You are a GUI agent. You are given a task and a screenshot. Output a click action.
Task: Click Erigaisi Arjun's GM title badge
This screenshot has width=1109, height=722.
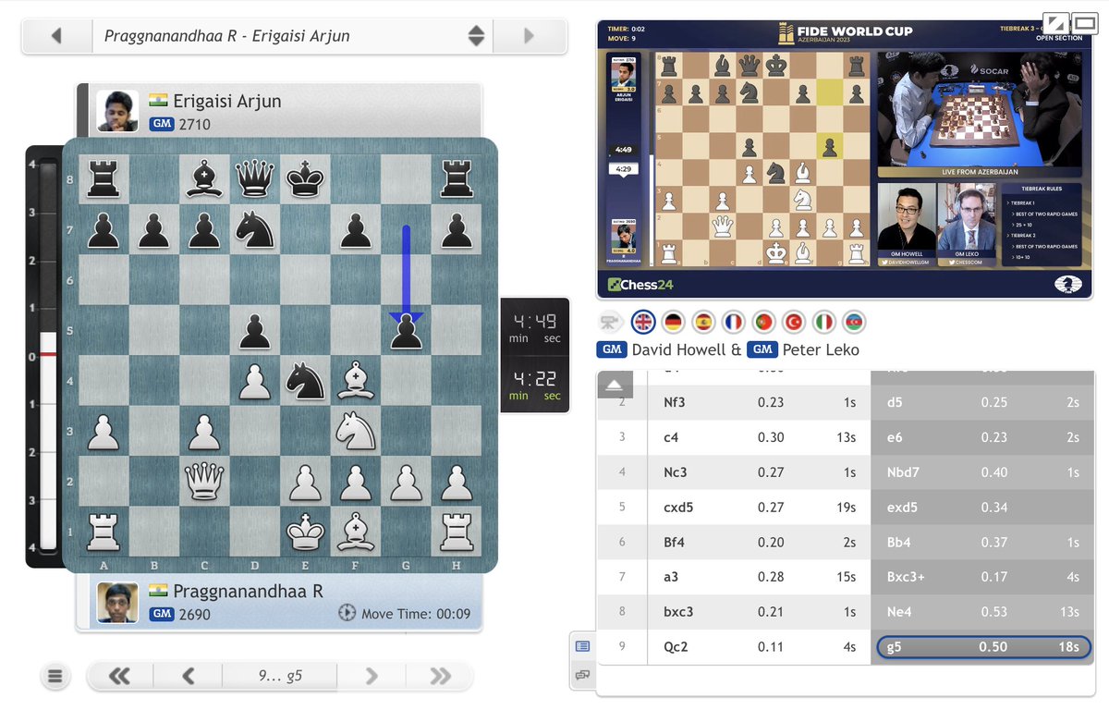point(162,124)
